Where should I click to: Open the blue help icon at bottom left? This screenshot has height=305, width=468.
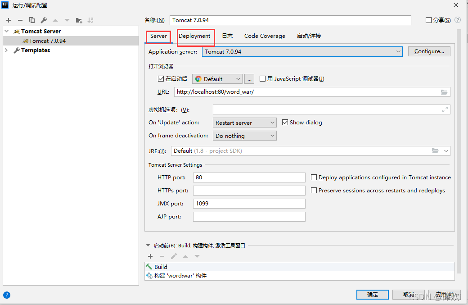[x=7, y=295]
